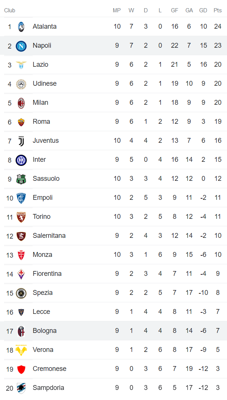Screen dimensions: 227x400
Task: Select the Lazio eagle crest icon
Action: [21, 65]
